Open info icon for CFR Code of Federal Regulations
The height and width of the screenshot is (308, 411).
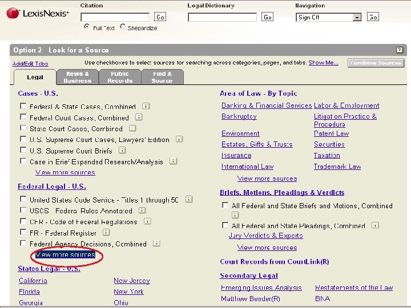148,221
